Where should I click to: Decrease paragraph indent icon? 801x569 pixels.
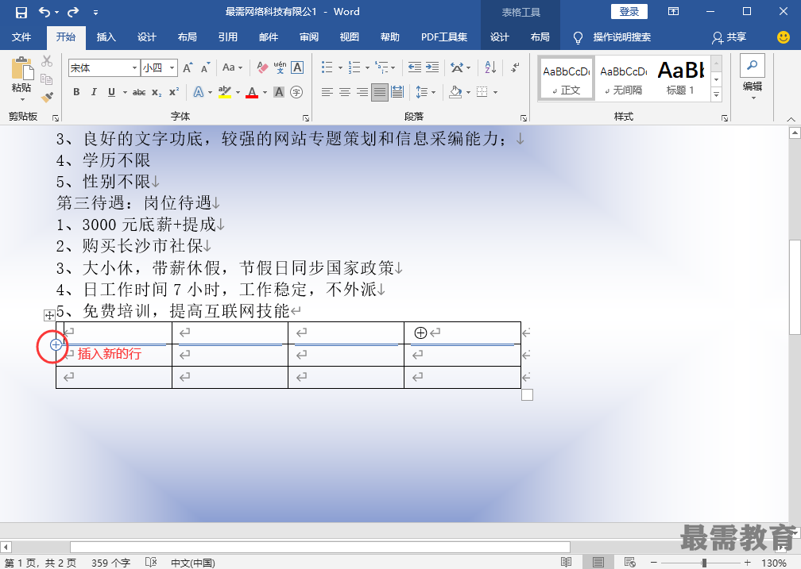(415, 67)
